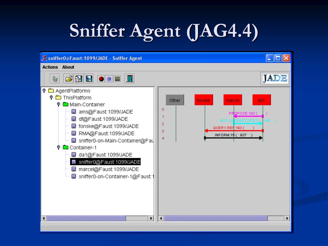
Task: Select the Container-1 folder
Action: coord(80,148)
